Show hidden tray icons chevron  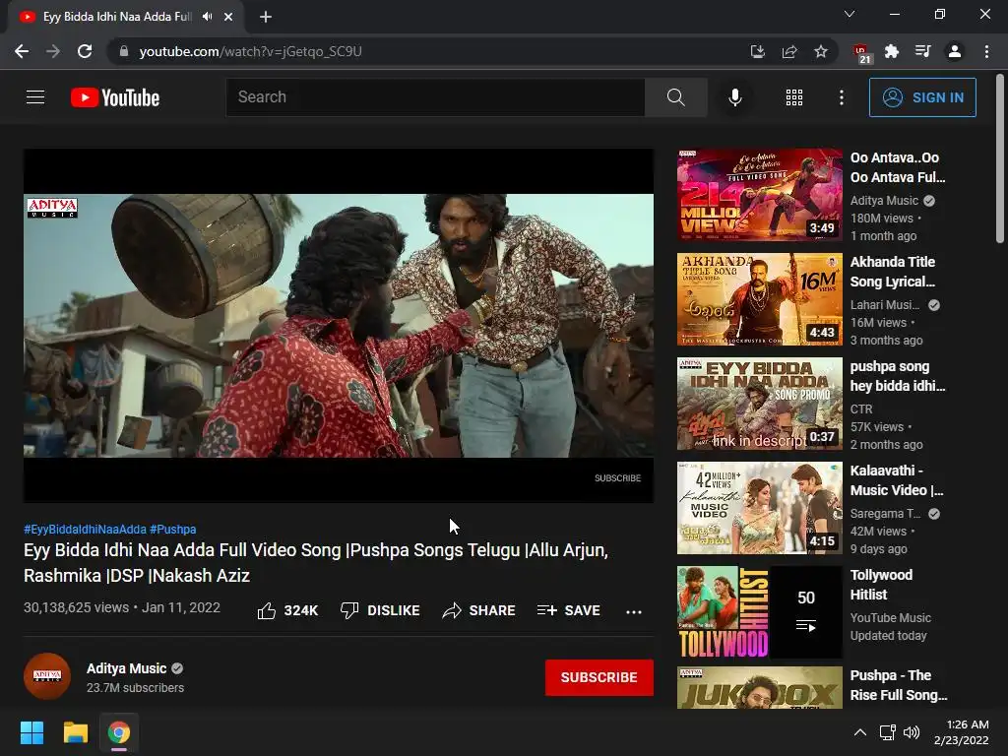(859, 732)
